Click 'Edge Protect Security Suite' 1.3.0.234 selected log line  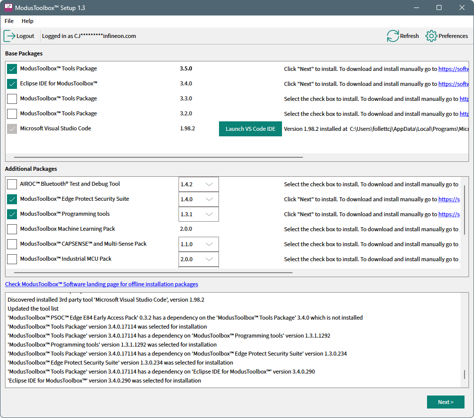click(x=120, y=363)
